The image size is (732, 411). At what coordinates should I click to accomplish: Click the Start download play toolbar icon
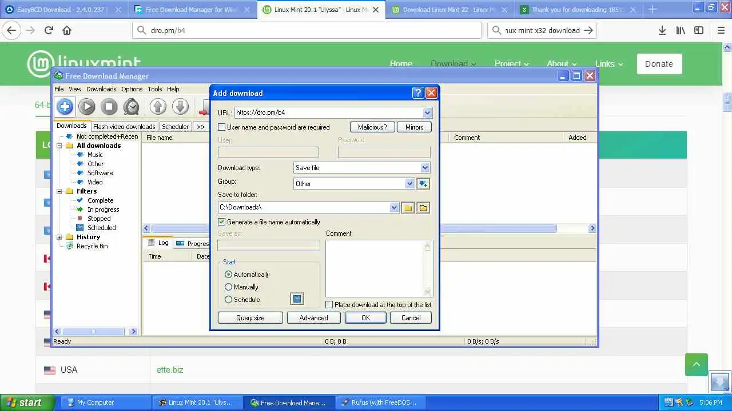(x=87, y=106)
